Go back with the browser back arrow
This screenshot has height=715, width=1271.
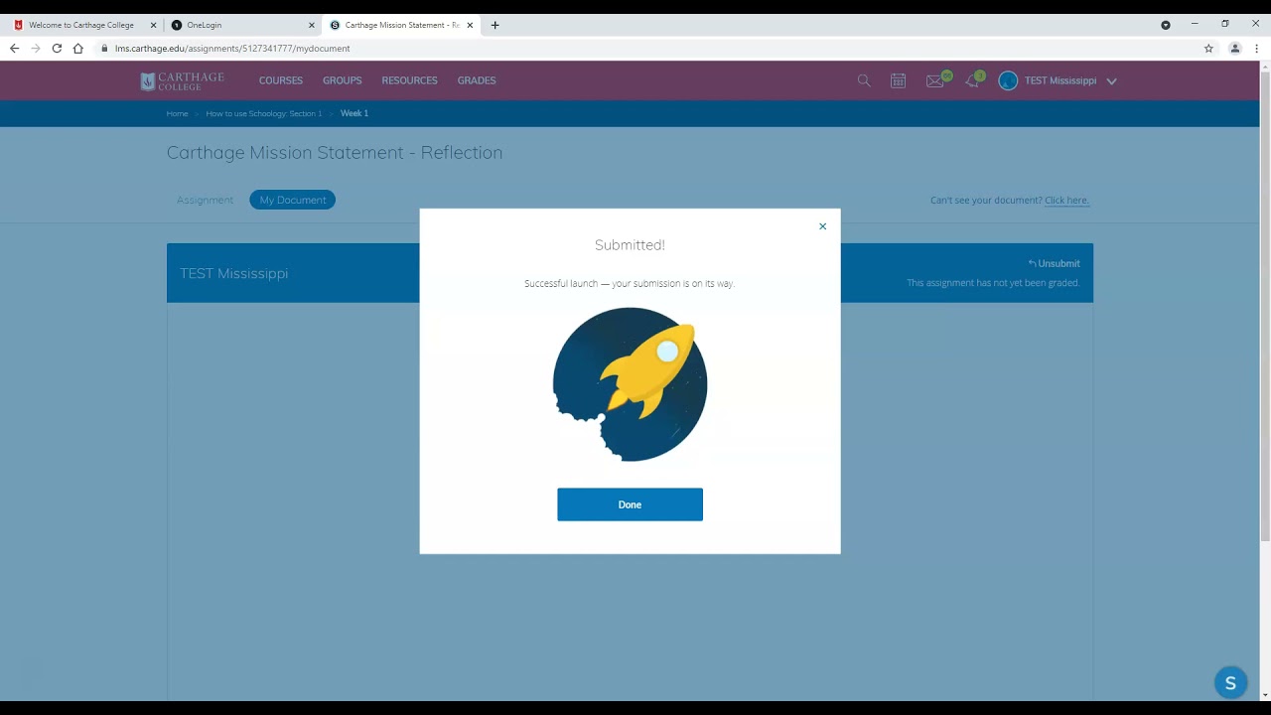[14, 48]
